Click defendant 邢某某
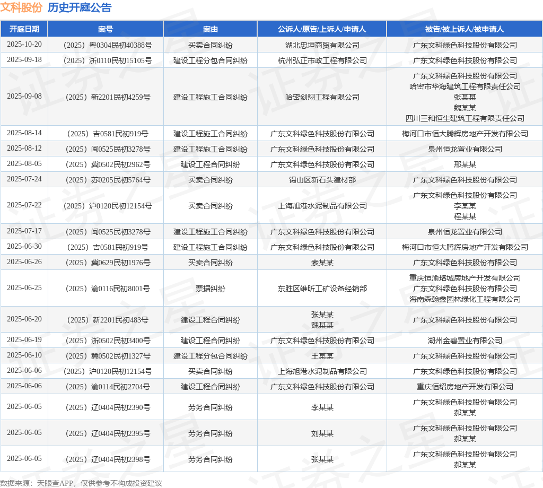Screen dimensions: 543x488 tap(465, 164)
